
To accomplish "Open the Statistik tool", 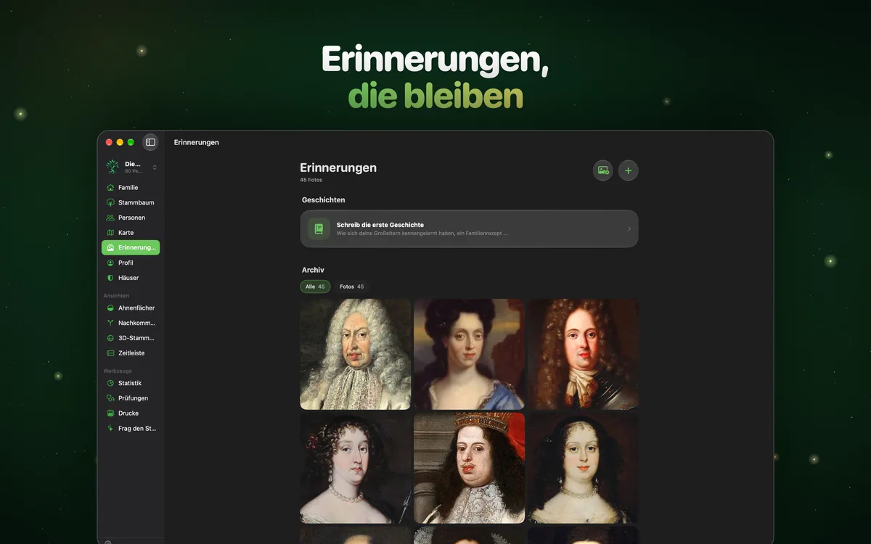I will (x=131, y=383).
